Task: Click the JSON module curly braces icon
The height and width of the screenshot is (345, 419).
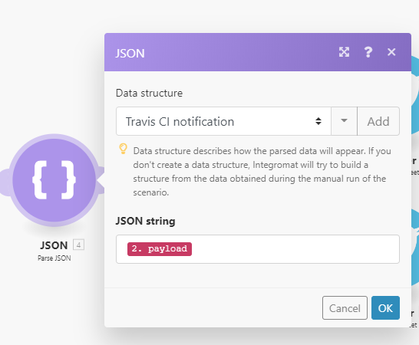Action: click(x=54, y=180)
